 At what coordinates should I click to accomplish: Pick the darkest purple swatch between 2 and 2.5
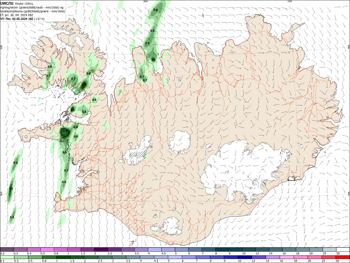coord(101,250)
